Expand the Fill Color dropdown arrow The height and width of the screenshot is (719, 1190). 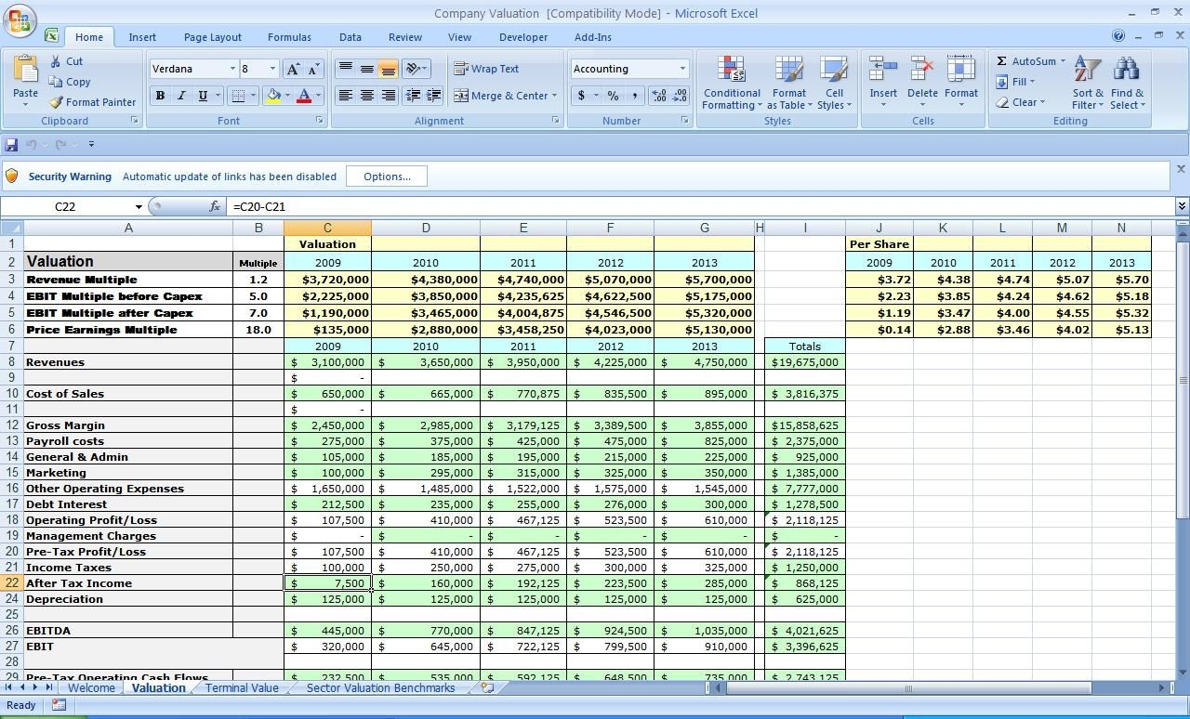point(287,96)
